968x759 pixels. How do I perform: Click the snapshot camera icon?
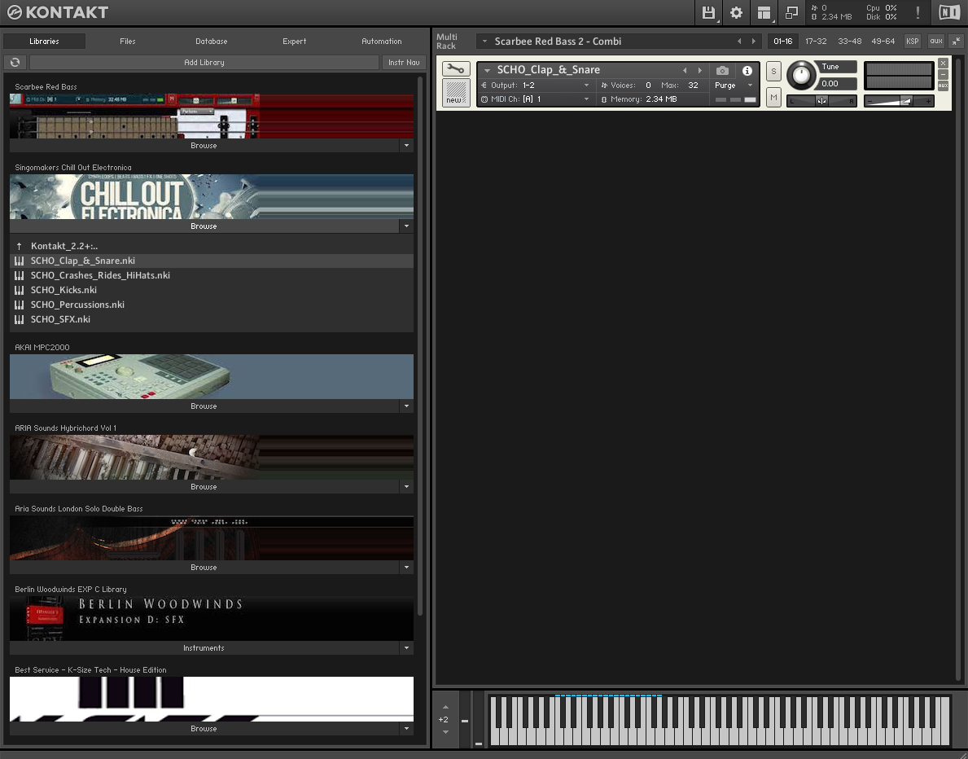[721, 70]
